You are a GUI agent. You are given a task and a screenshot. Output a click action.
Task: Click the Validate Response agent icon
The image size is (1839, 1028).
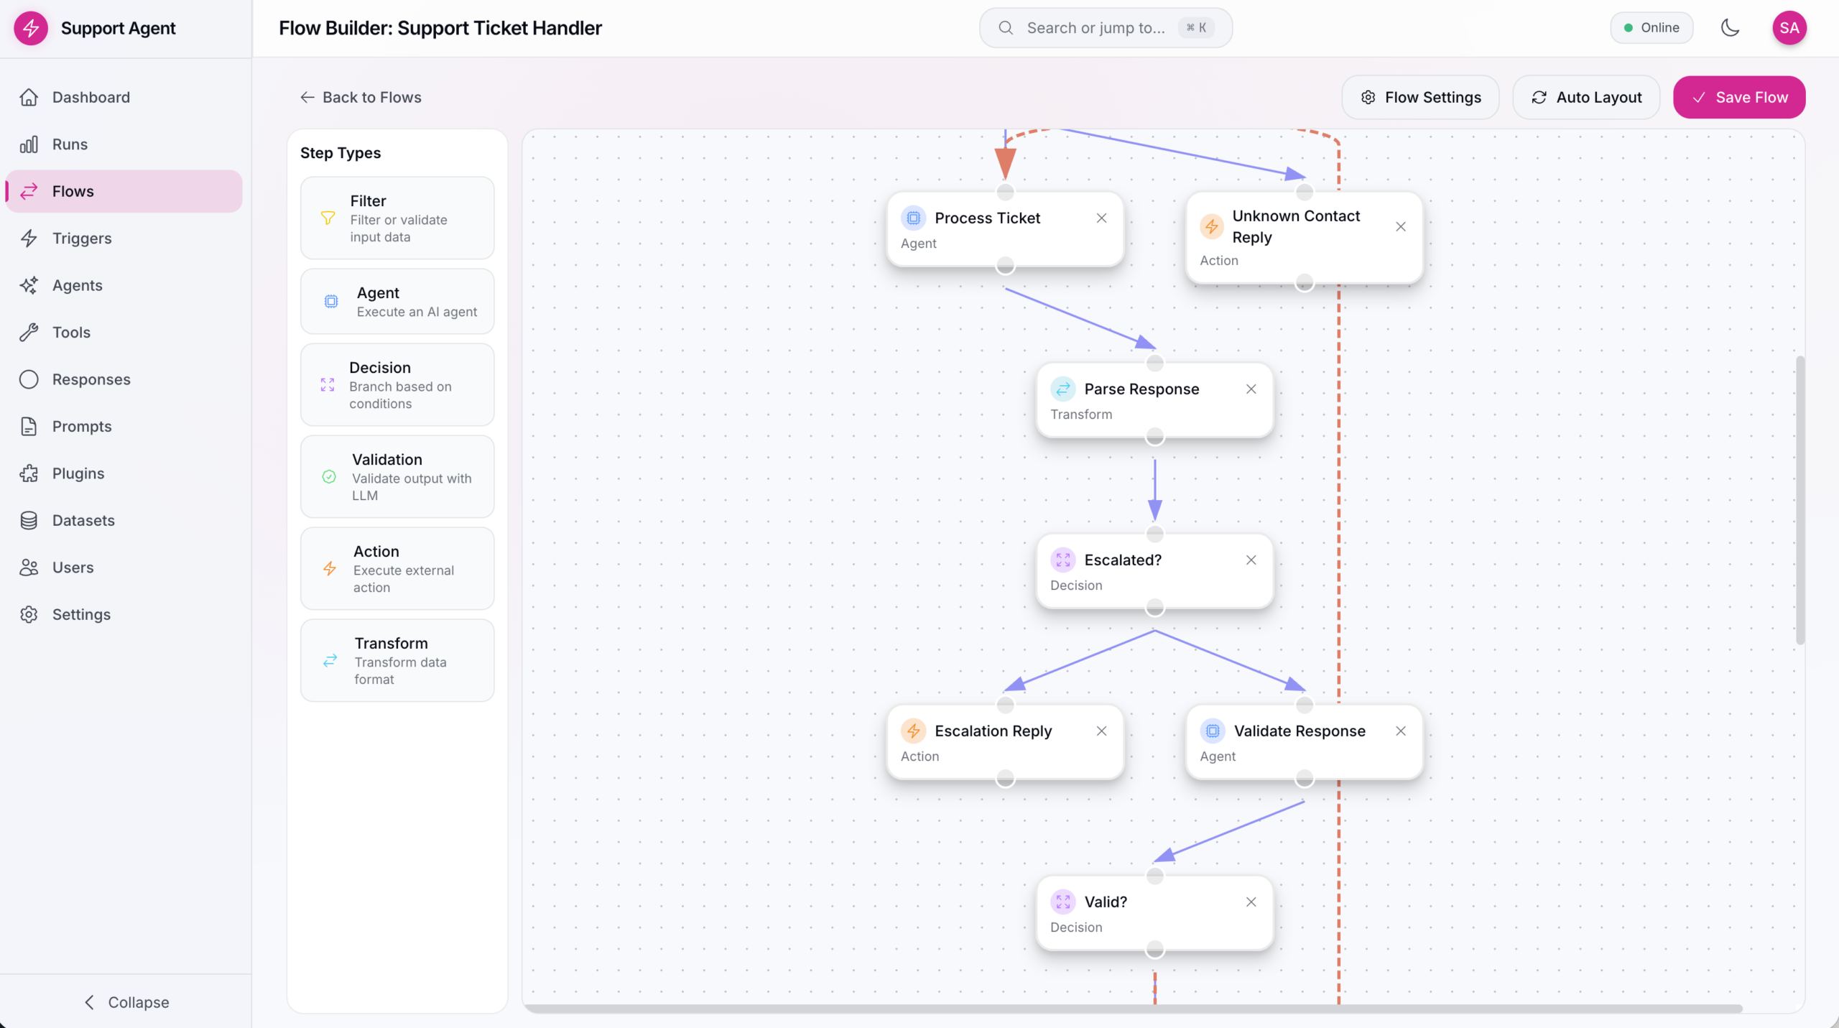[x=1212, y=731]
